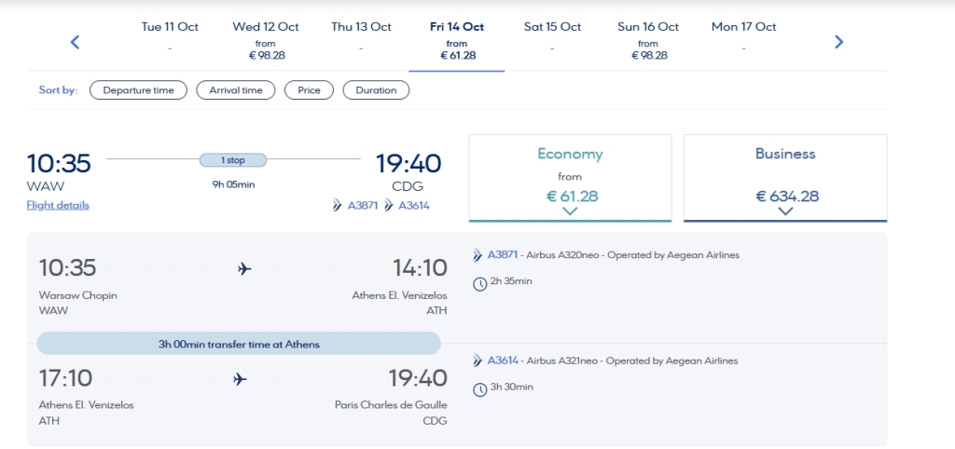Sort flights by Arrival time
This screenshot has height=449, width=955.
click(236, 90)
